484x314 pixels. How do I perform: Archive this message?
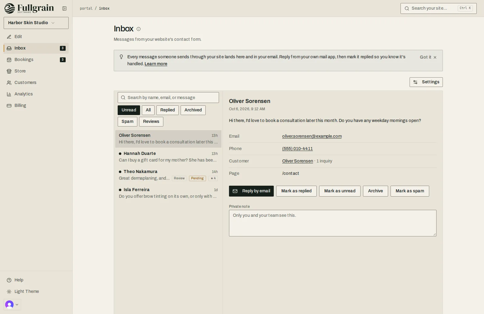[x=375, y=191]
